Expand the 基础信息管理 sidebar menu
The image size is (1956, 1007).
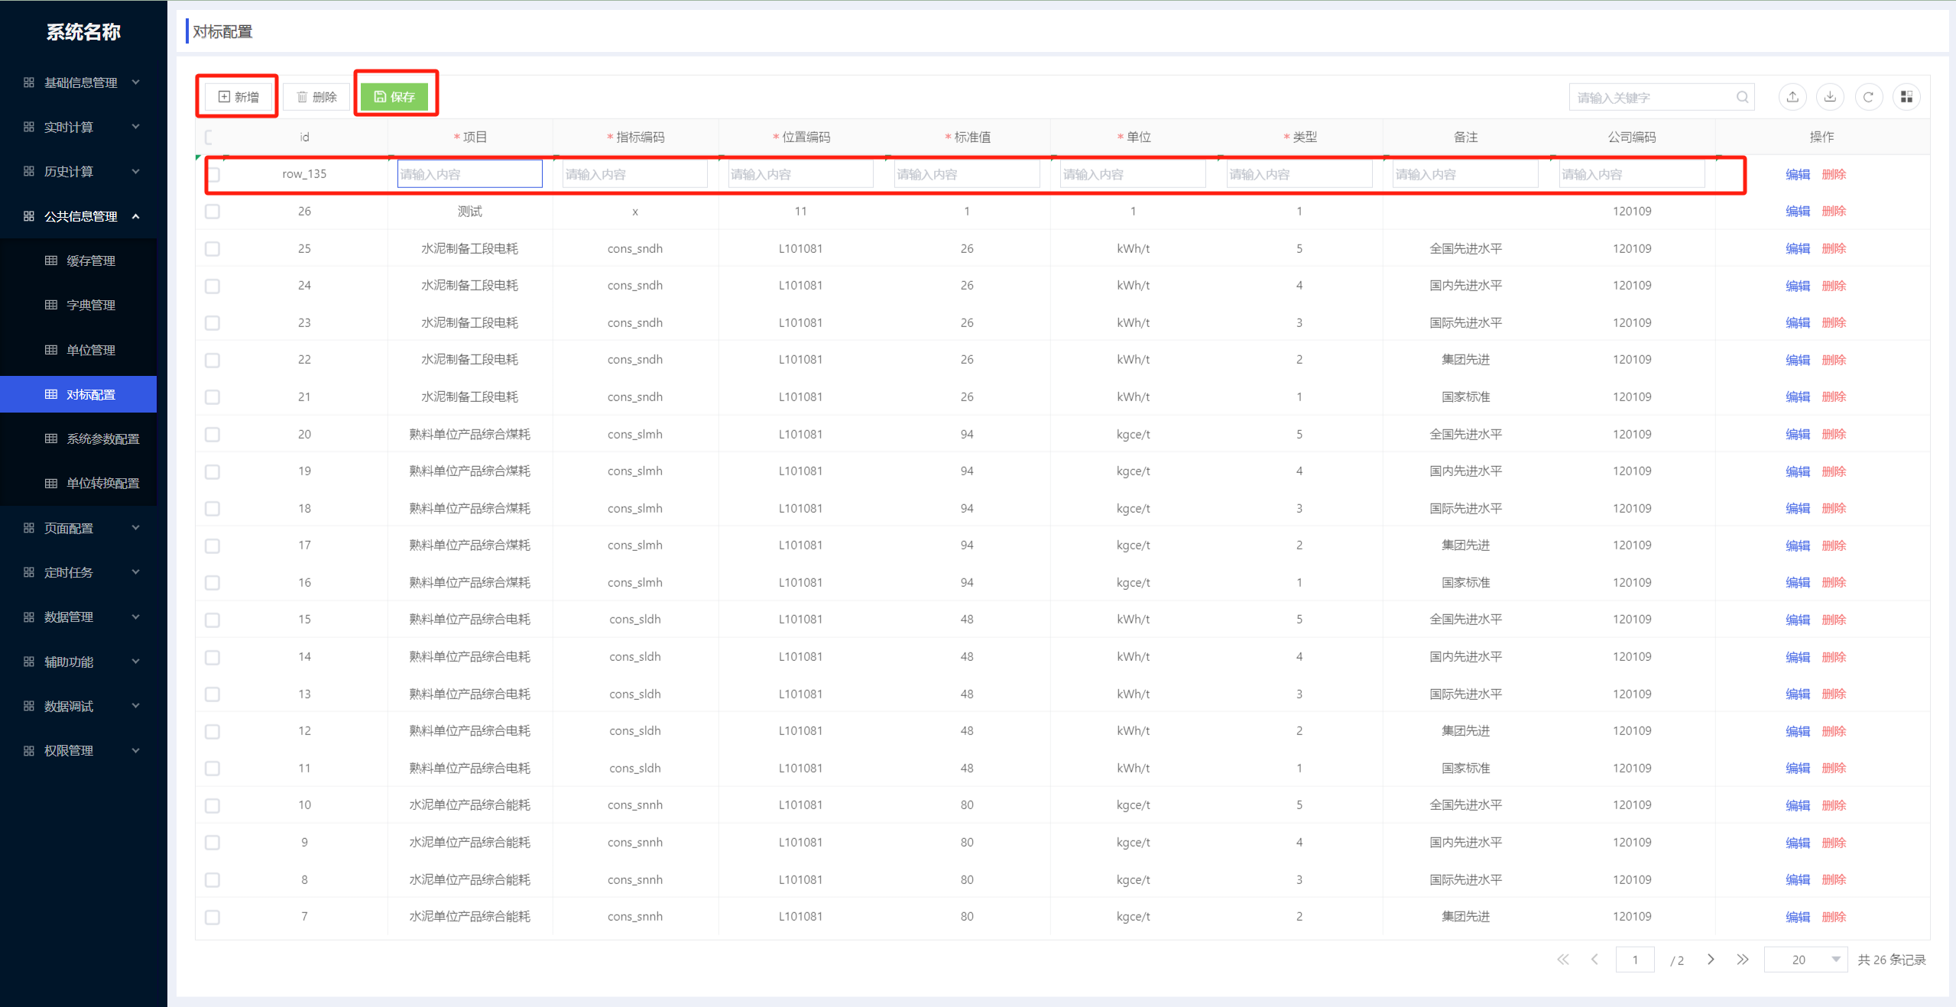tap(83, 83)
